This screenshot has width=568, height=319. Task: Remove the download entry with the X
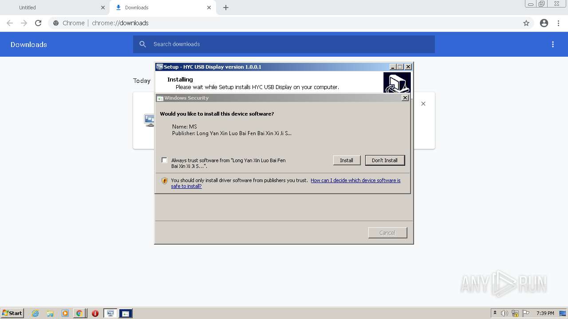tap(423, 104)
